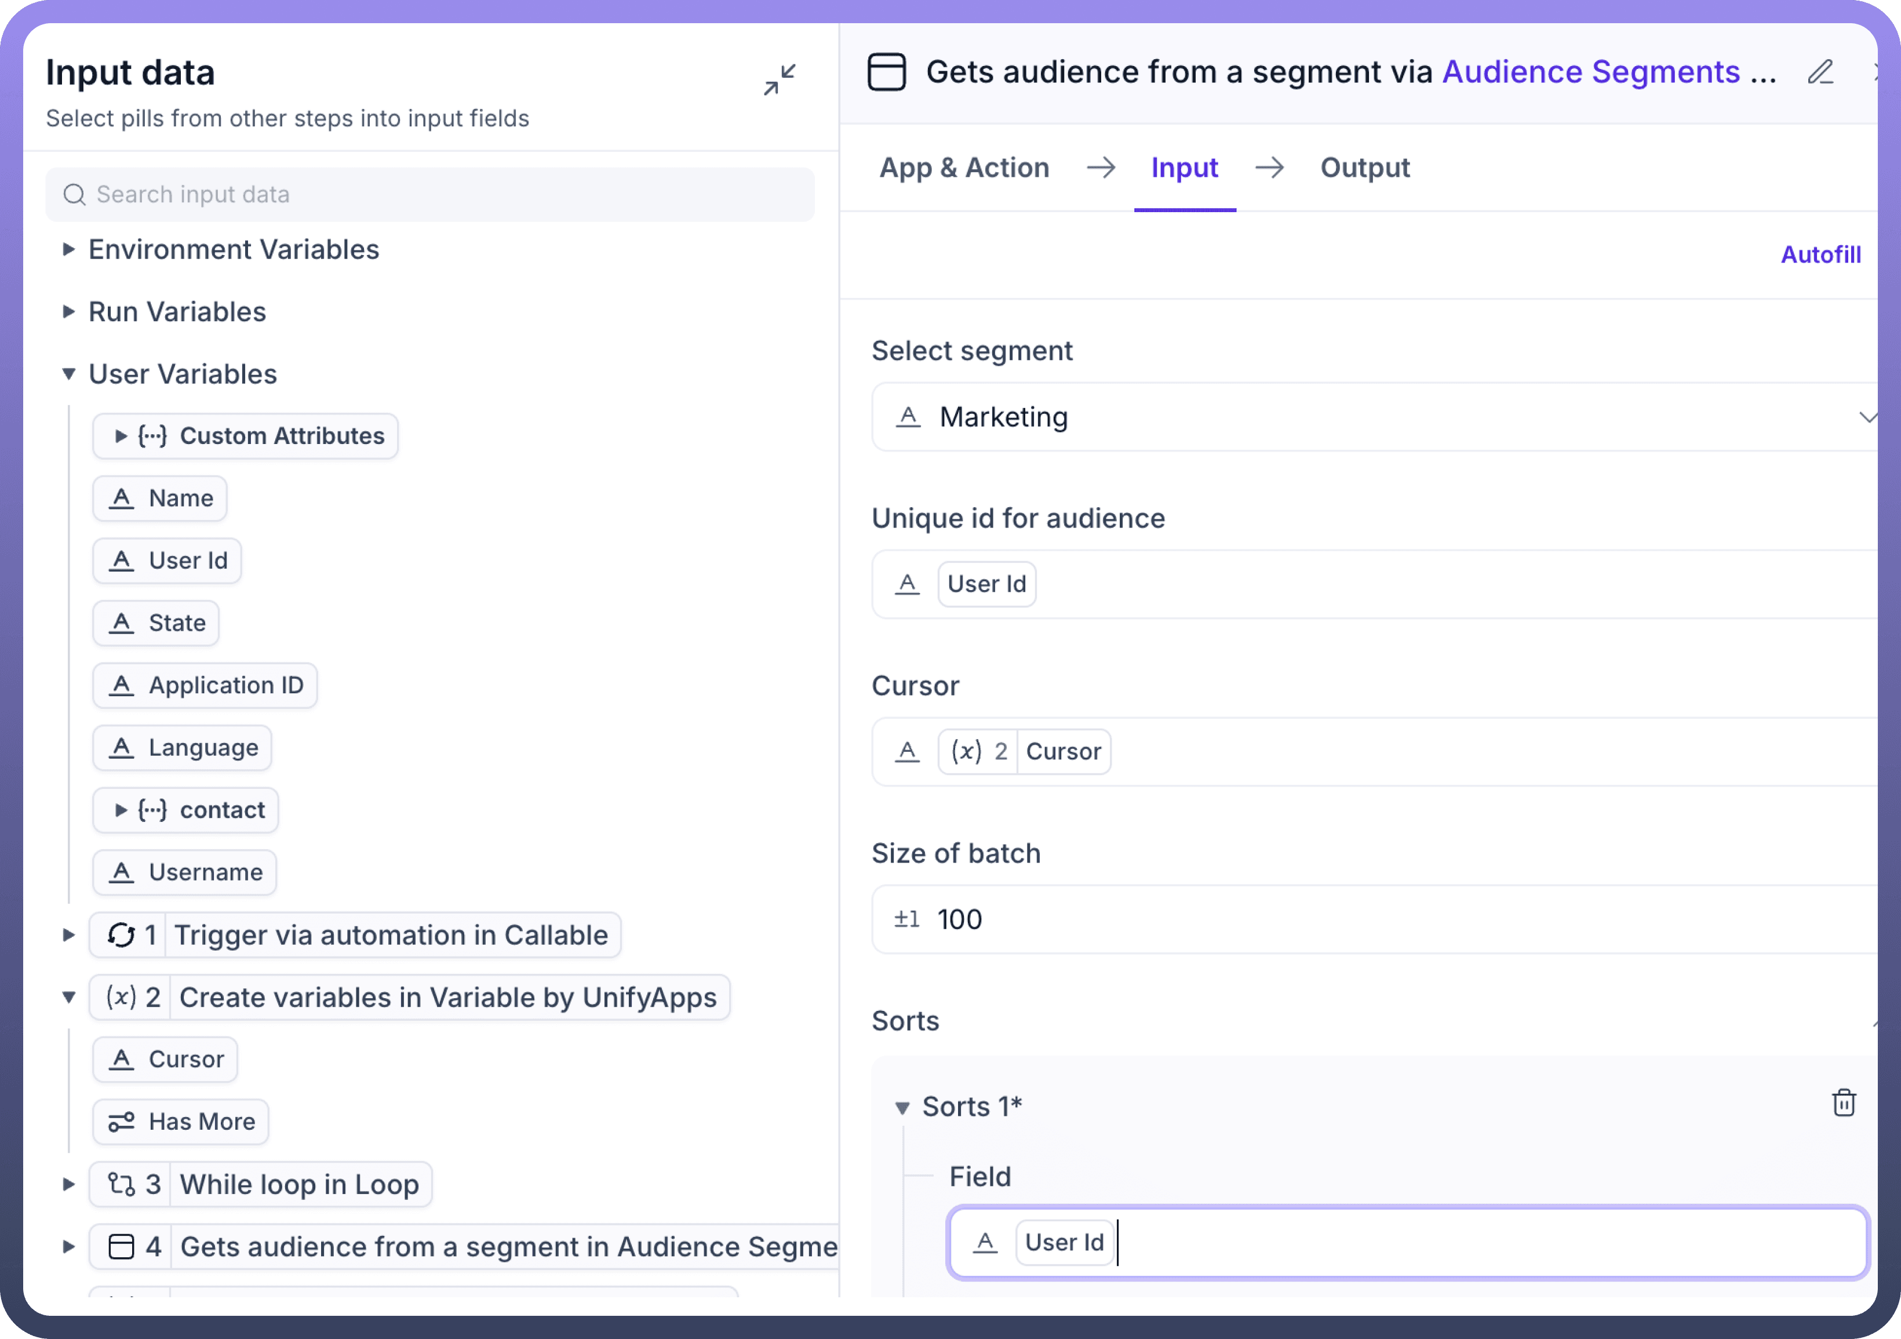Delete Sorts 1 with trash icon
Screen dimensions: 1901x1339
[1843, 1103]
